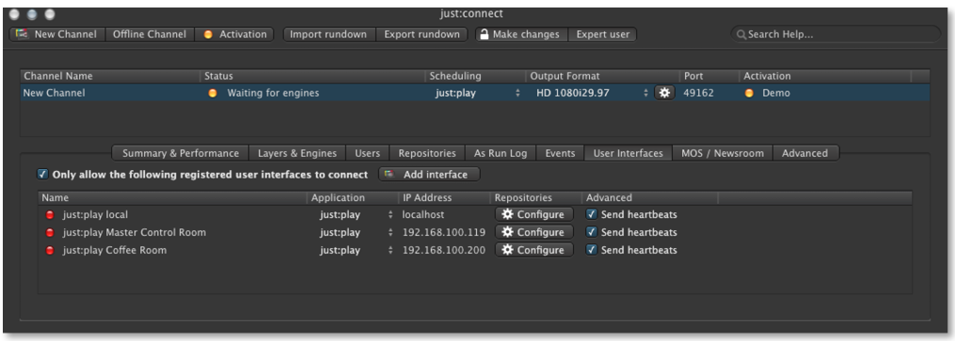Click the orange light beside Demo activation
The width and height of the screenshot is (955, 341).
point(749,94)
